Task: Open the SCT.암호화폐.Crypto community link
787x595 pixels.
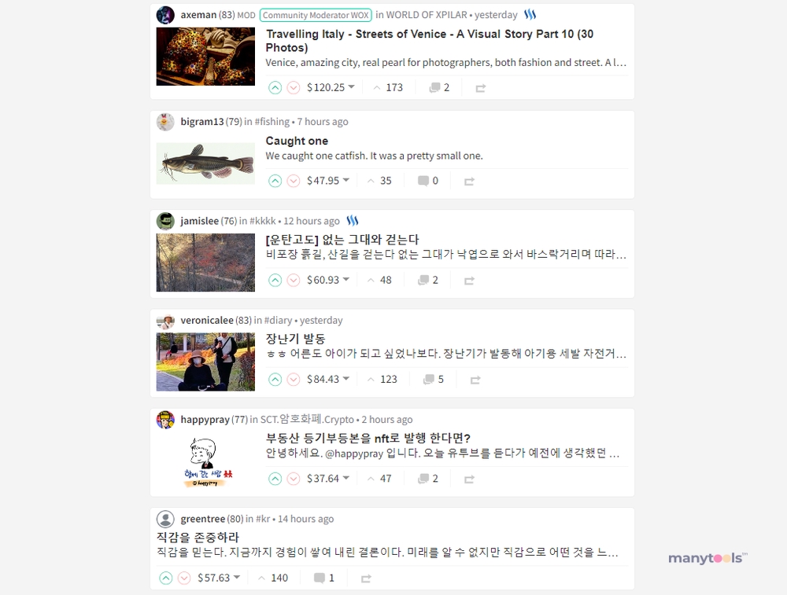Action: pos(307,419)
